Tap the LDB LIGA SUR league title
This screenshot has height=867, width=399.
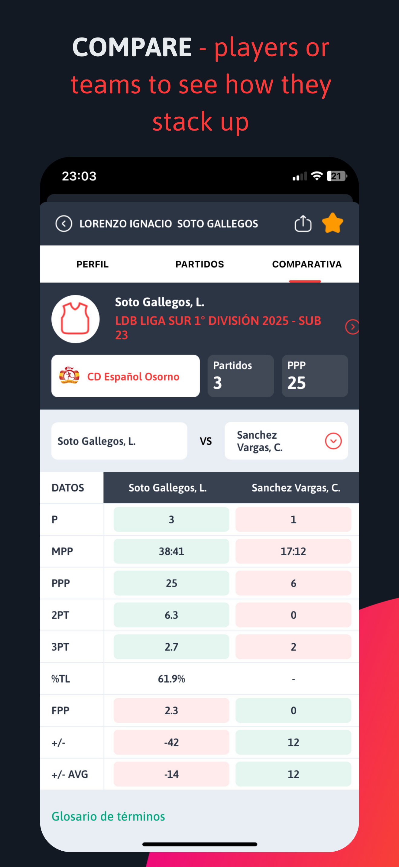click(218, 327)
